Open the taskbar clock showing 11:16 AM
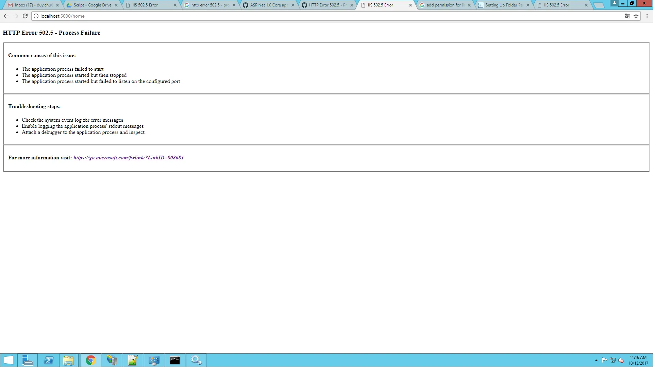Screen dimensions: 653x367 pos(638,360)
